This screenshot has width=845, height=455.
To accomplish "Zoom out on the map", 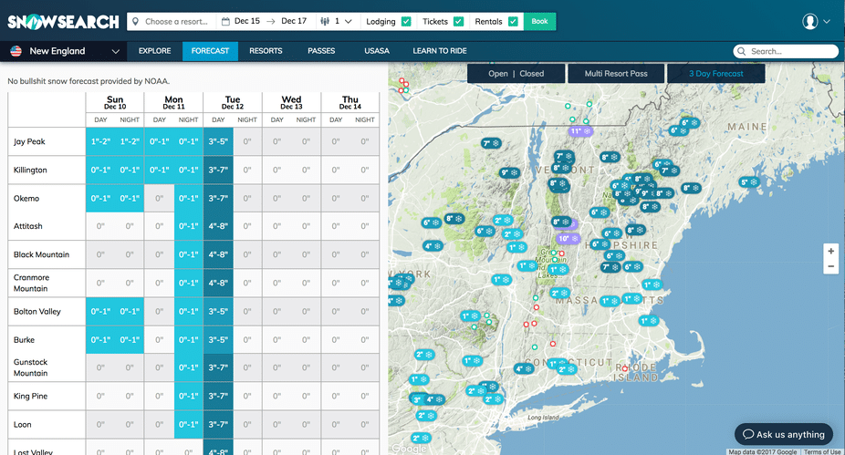I will click(830, 266).
